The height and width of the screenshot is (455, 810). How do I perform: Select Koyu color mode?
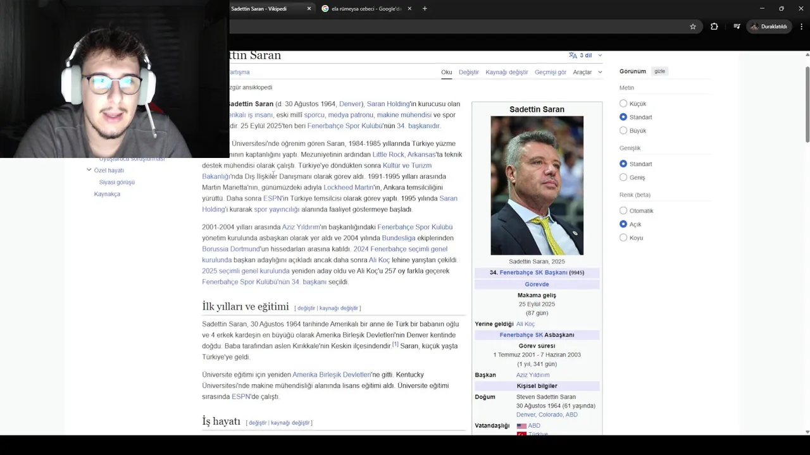tap(623, 238)
